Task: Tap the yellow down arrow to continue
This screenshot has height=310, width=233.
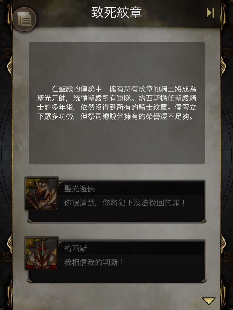Action: pos(209,301)
